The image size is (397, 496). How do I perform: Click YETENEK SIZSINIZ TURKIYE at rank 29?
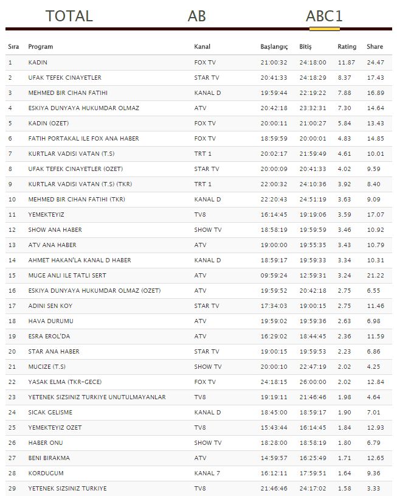point(67,488)
